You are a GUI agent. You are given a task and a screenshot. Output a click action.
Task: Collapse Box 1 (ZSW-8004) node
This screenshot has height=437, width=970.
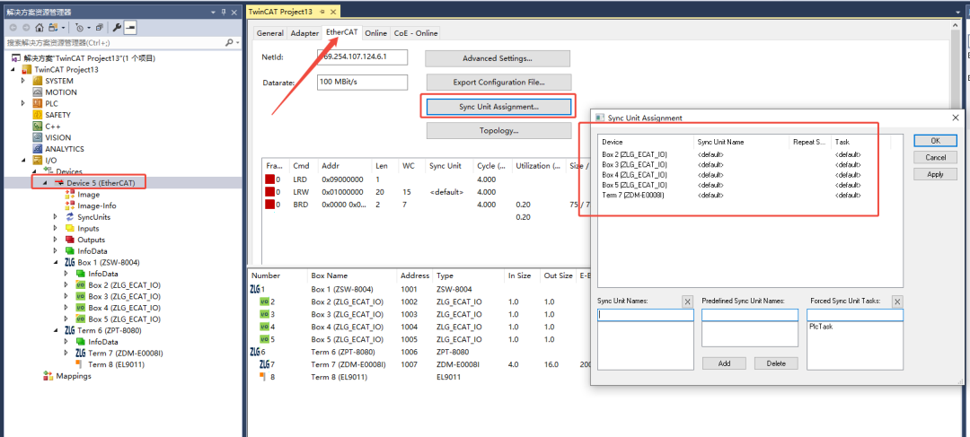[x=56, y=262]
